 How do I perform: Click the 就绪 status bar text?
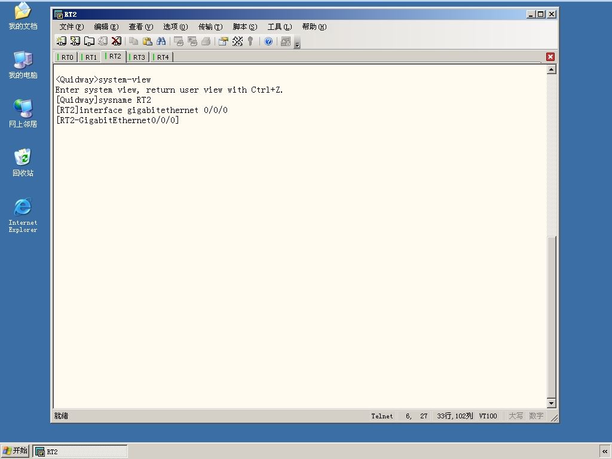(62, 416)
